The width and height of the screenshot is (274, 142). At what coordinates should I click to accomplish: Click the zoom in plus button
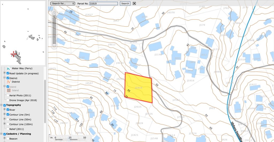tap(54, 13)
